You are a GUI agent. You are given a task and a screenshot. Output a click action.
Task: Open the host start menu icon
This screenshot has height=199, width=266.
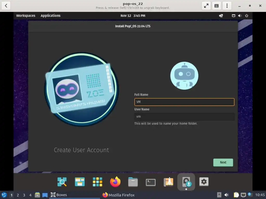(x=4, y=195)
